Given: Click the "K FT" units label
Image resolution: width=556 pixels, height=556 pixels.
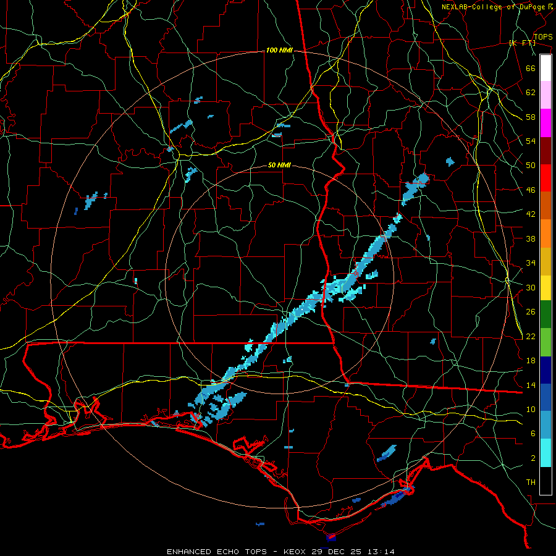Looking at the screenshot, I should pyautogui.click(x=522, y=43).
